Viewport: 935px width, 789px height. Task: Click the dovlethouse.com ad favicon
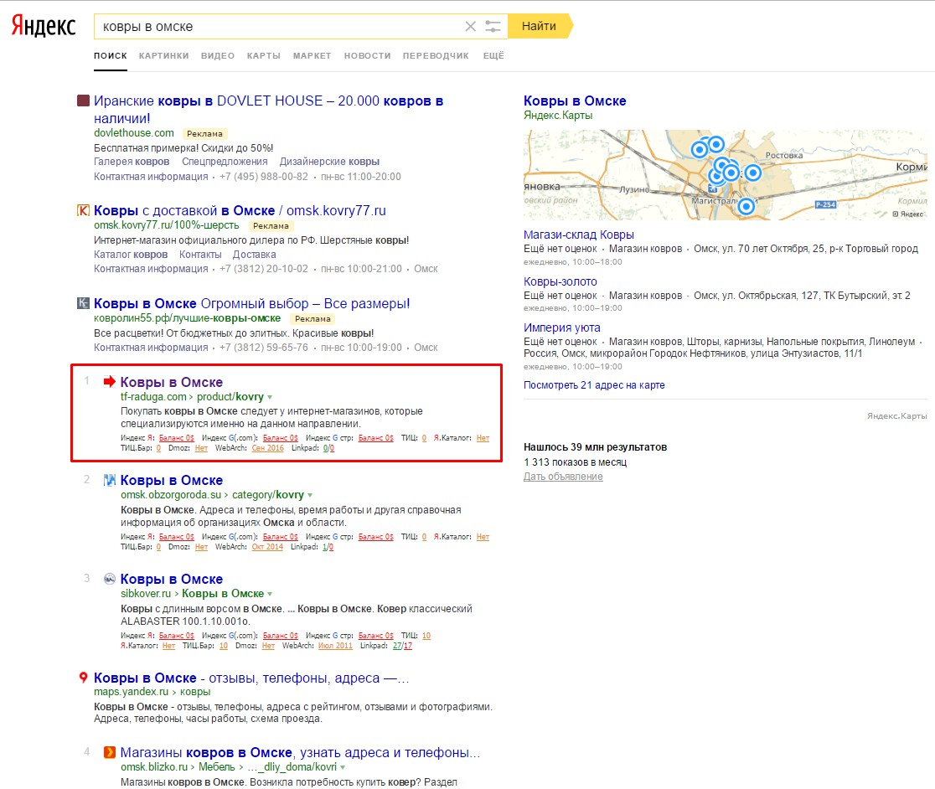[x=84, y=101]
